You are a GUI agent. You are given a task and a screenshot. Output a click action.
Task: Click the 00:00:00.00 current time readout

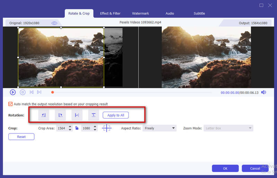click(230, 93)
